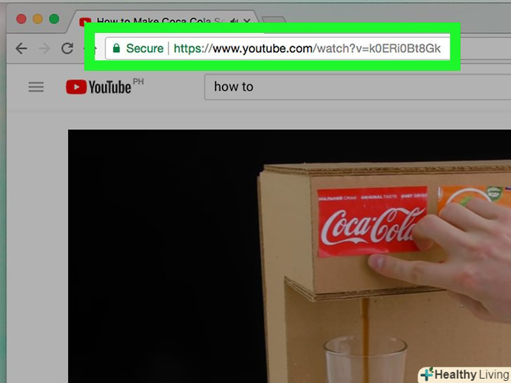
Task: Open a new tab beside the YouTube tab
Action: point(273,20)
